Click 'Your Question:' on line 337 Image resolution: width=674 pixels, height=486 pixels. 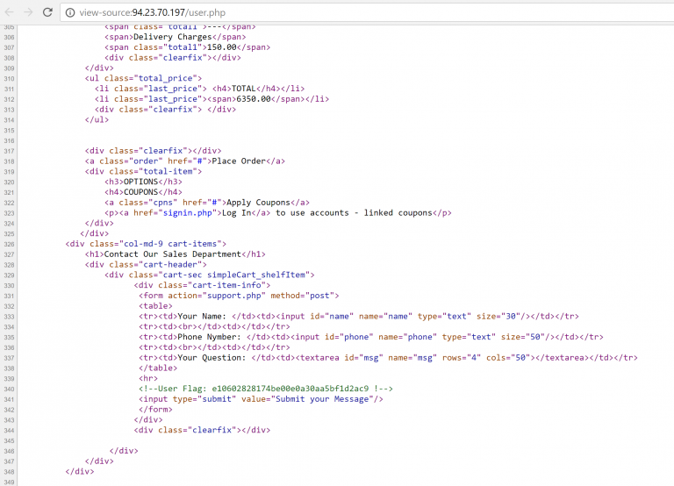(212, 358)
